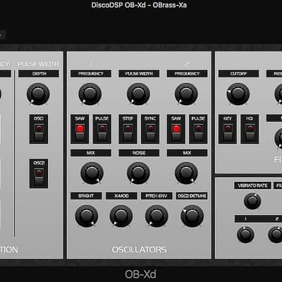The image size is (282, 282).
Task: Click the CUTOFF label
Action: point(239,73)
